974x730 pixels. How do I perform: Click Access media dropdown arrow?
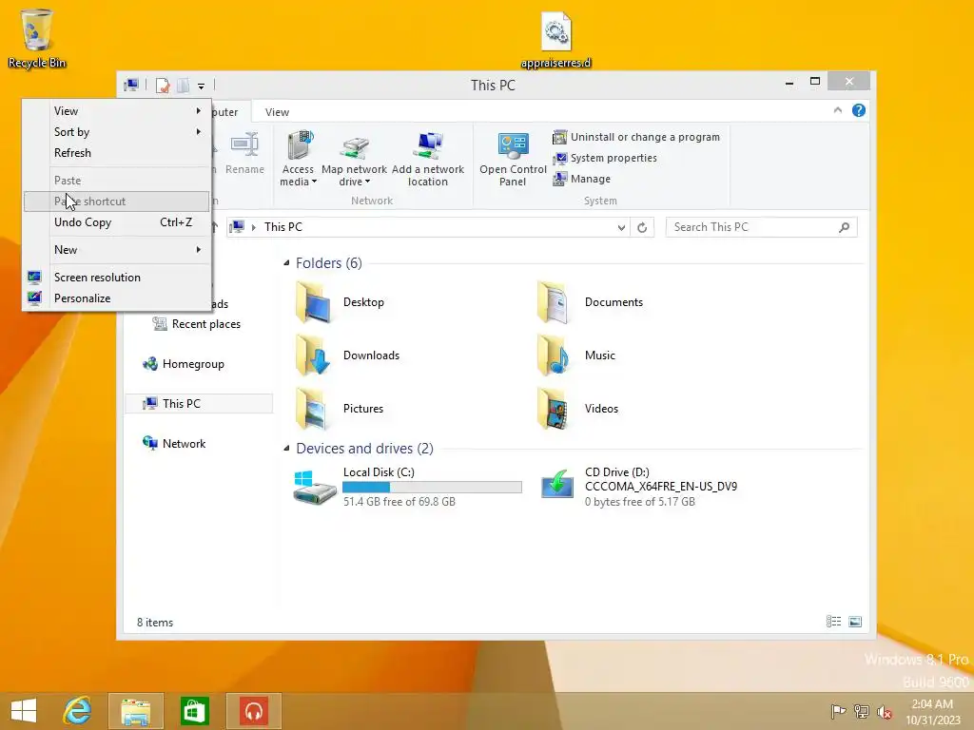pos(314,182)
